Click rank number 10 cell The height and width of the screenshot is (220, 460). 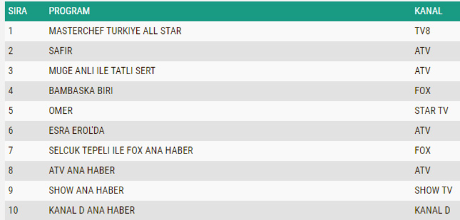[x=13, y=210]
